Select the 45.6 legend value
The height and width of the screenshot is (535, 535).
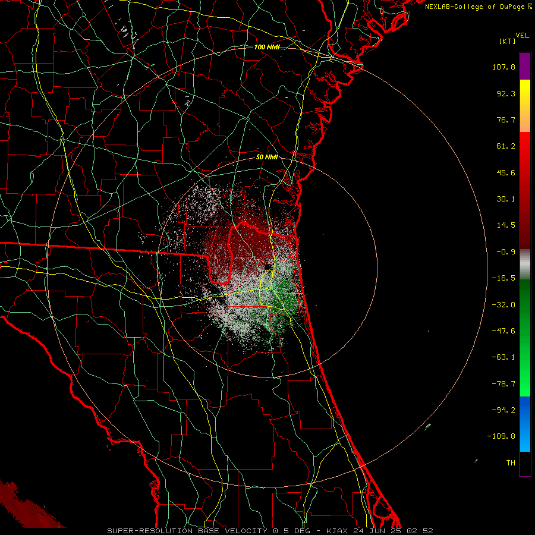[x=506, y=172]
